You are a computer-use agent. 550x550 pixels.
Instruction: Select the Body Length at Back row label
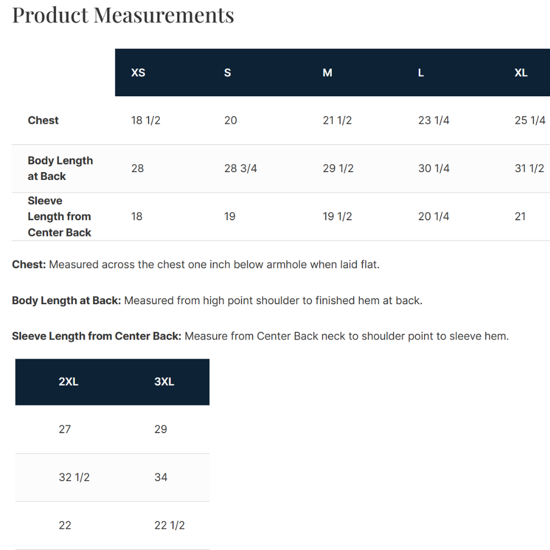60,168
